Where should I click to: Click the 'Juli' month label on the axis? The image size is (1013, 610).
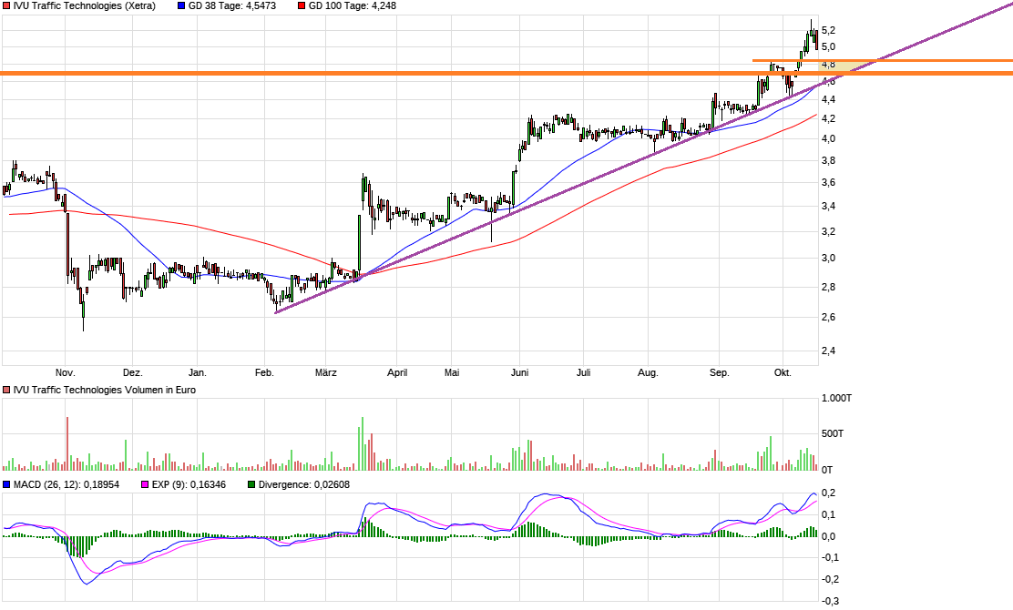point(583,372)
